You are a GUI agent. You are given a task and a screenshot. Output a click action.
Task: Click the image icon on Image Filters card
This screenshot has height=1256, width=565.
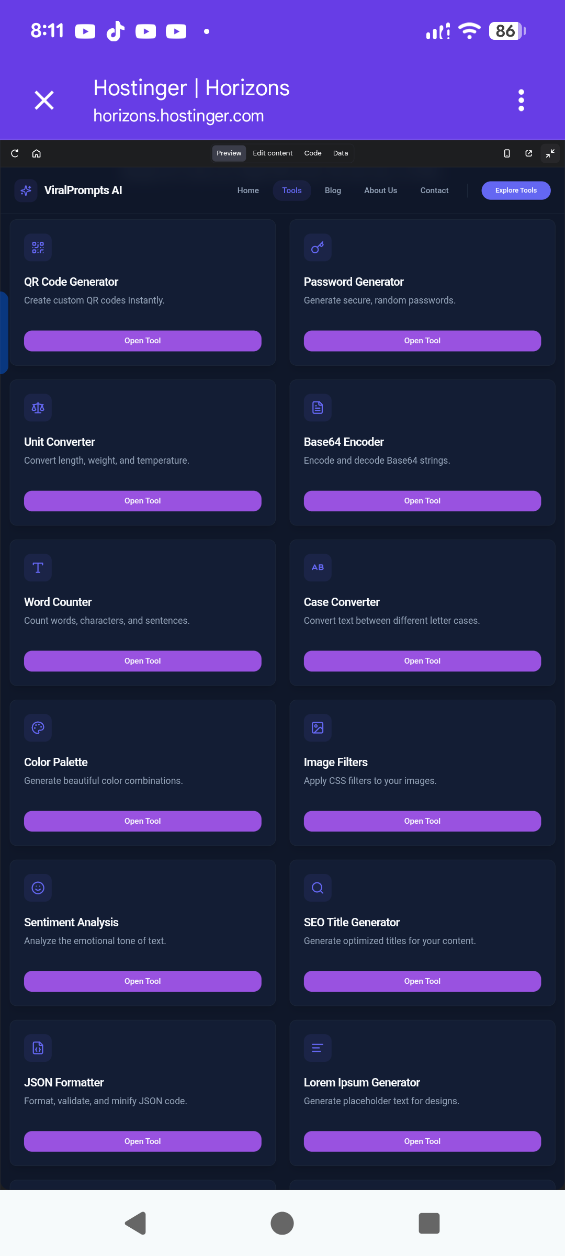(x=318, y=727)
